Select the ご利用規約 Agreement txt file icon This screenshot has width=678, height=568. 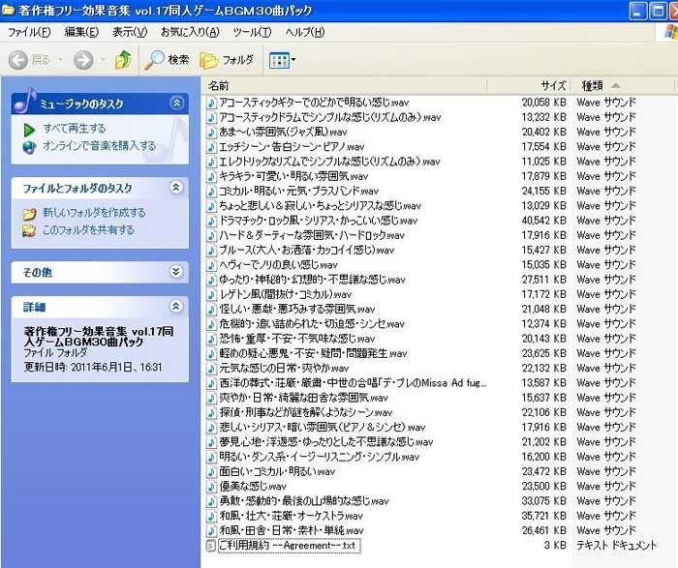click(211, 546)
